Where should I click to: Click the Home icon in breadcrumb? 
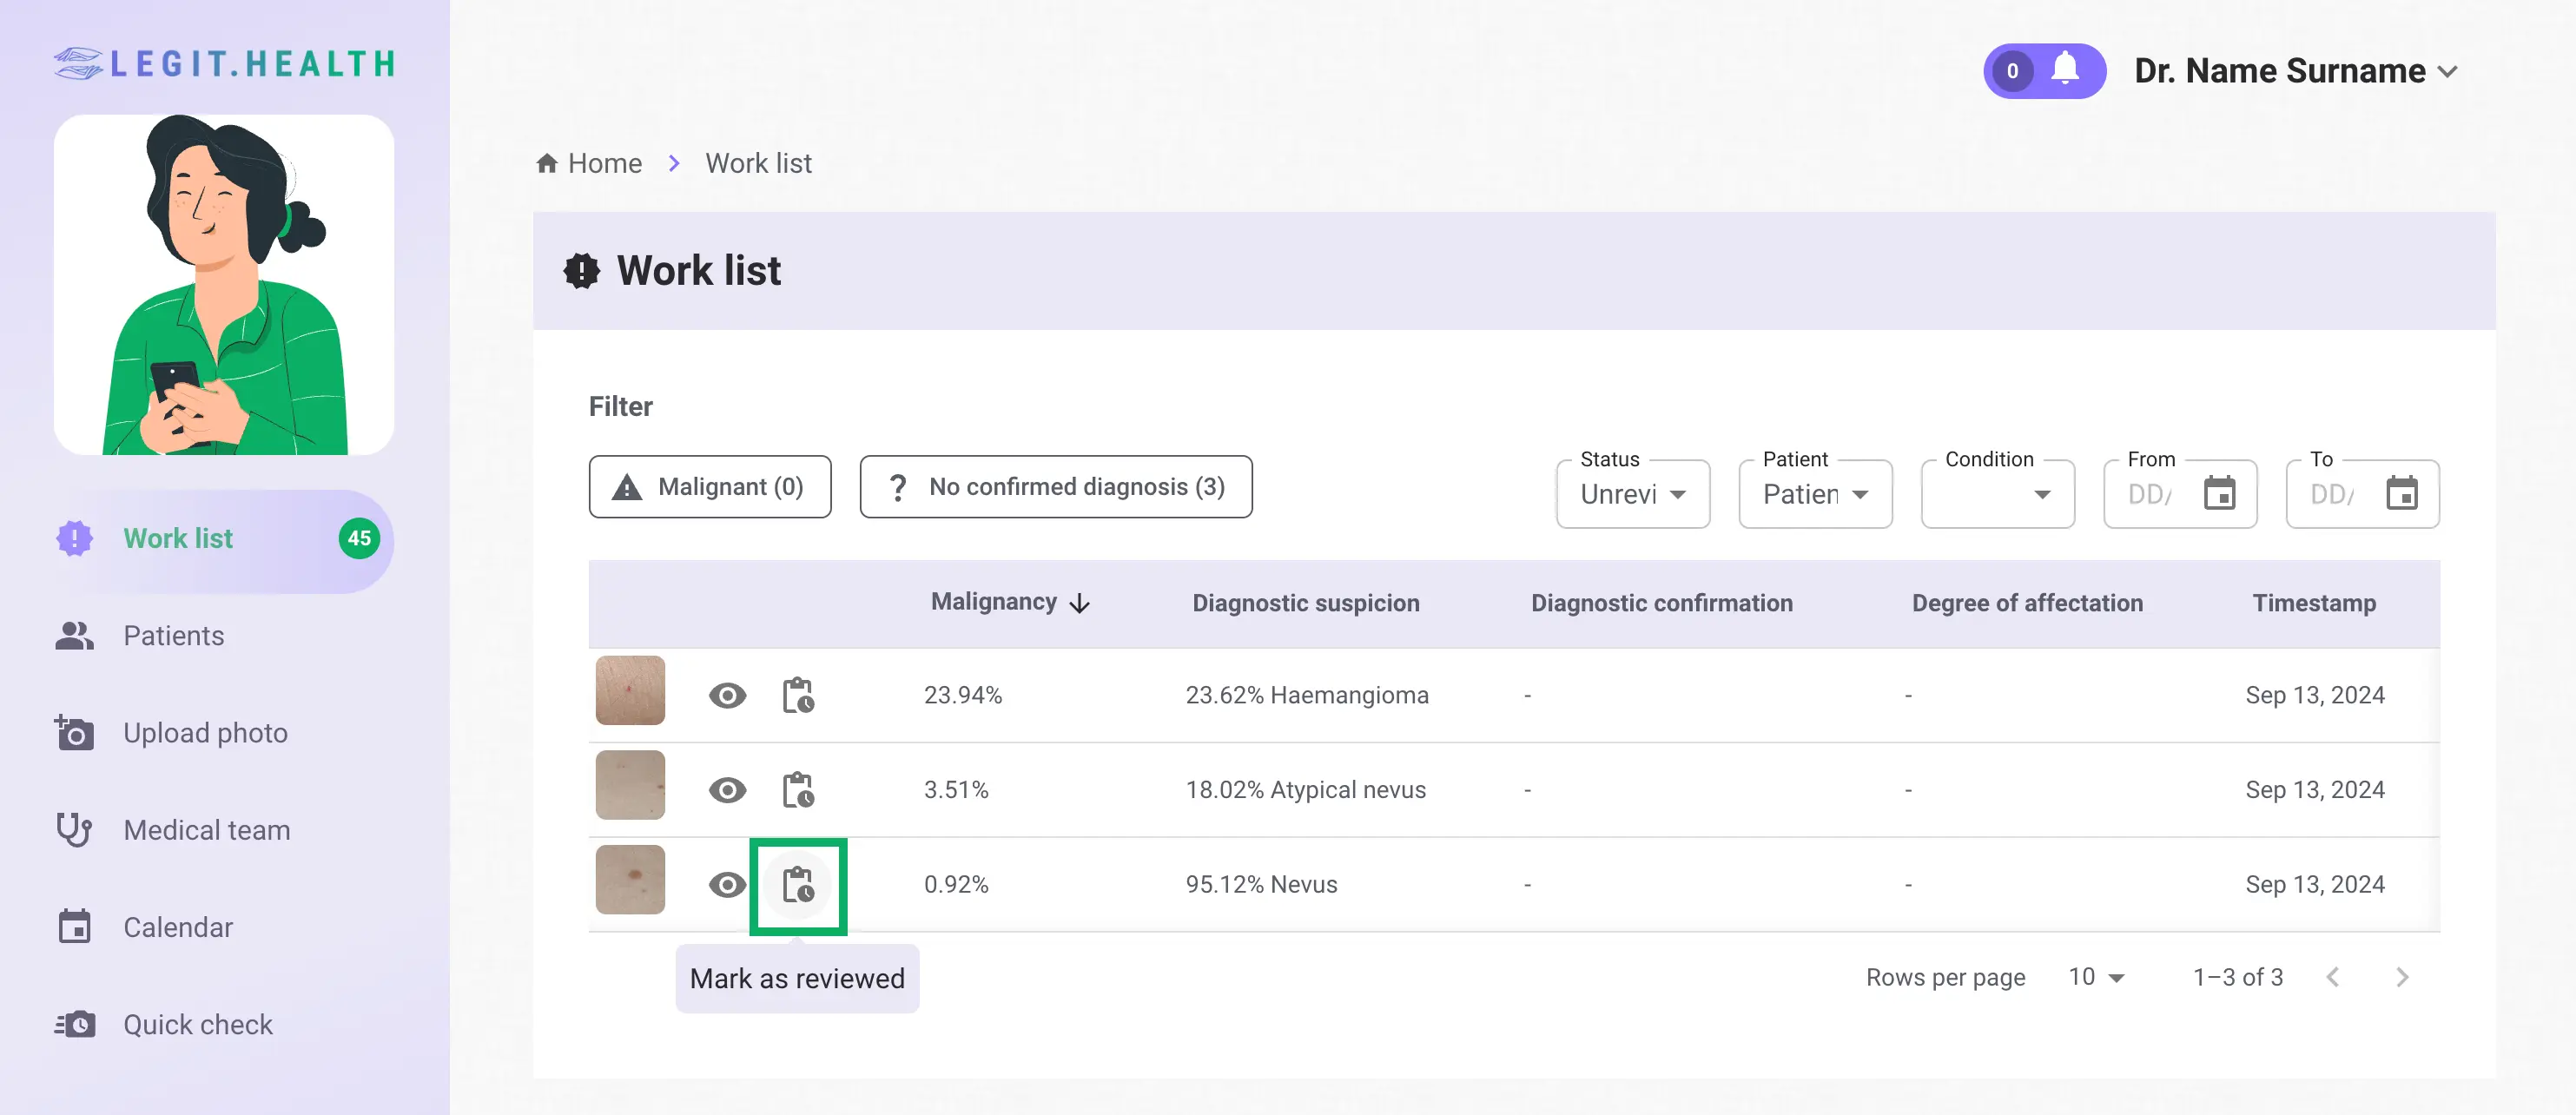coord(546,163)
